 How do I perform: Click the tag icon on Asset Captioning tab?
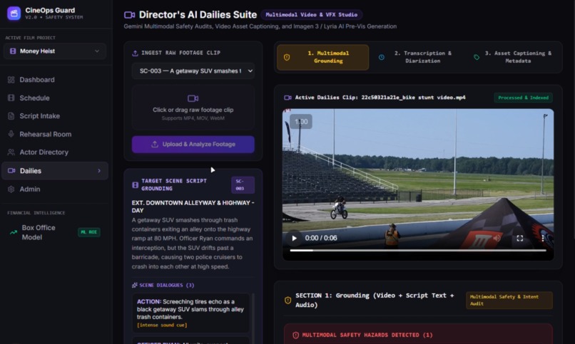(477, 57)
